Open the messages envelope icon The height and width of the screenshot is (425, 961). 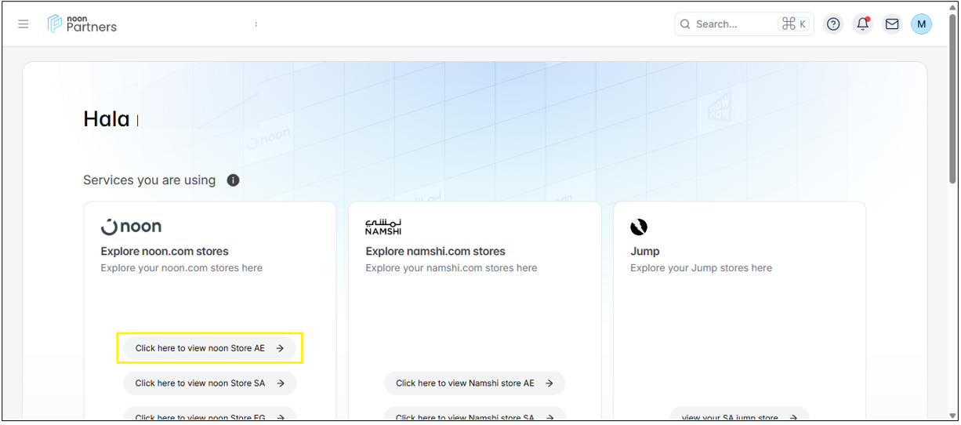(x=892, y=24)
